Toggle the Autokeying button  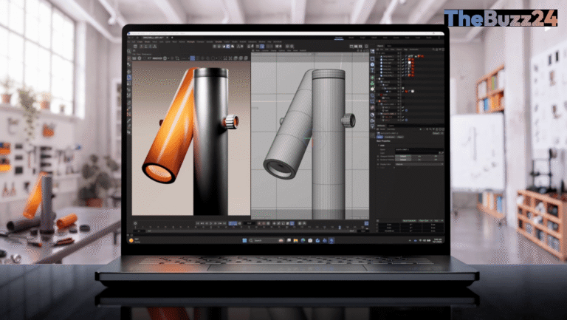(264, 223)
